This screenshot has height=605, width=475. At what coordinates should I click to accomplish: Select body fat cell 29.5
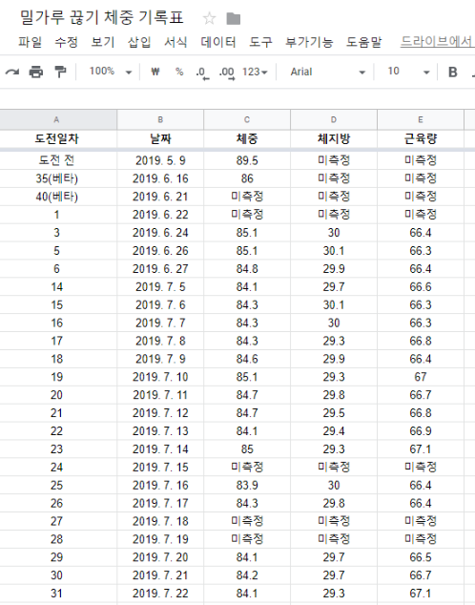(334, 413)
